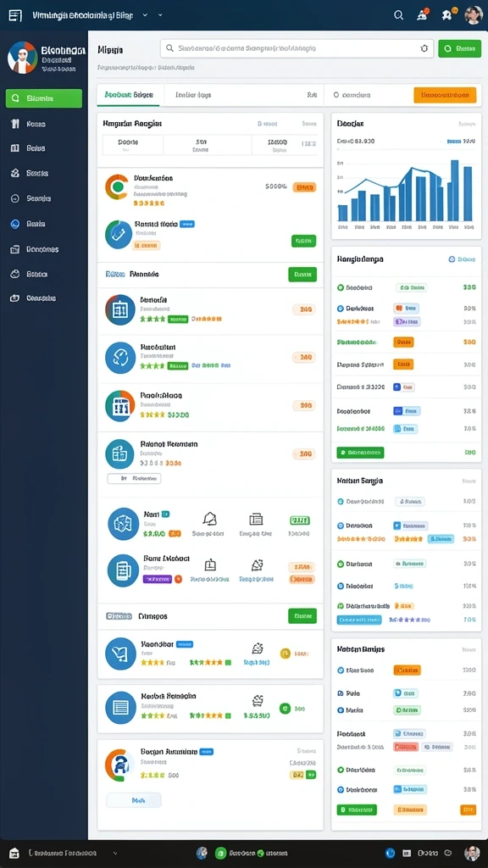488x868 pixels.
Task: Click the orange button at the tab row's right
Action: (x=445, y=95)
